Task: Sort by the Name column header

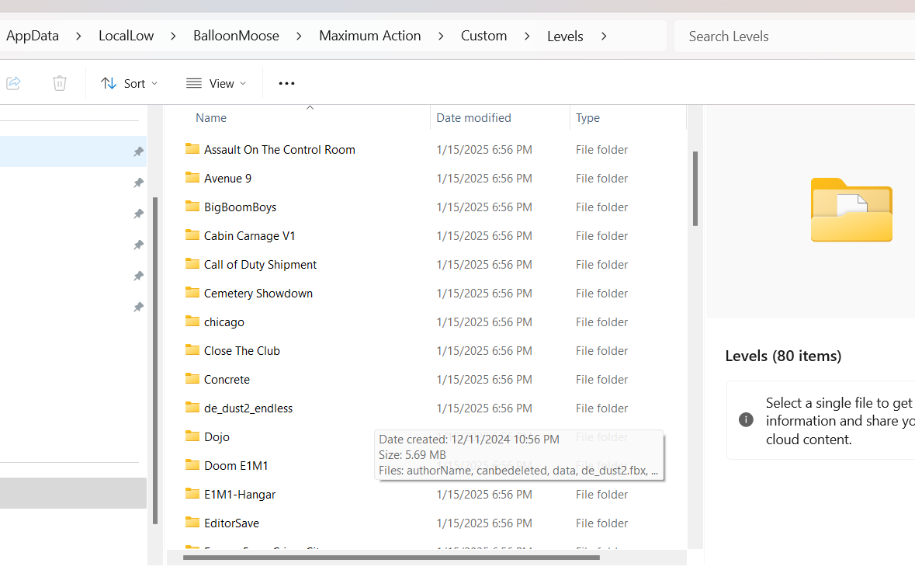Action: click(x=211, y=118)
